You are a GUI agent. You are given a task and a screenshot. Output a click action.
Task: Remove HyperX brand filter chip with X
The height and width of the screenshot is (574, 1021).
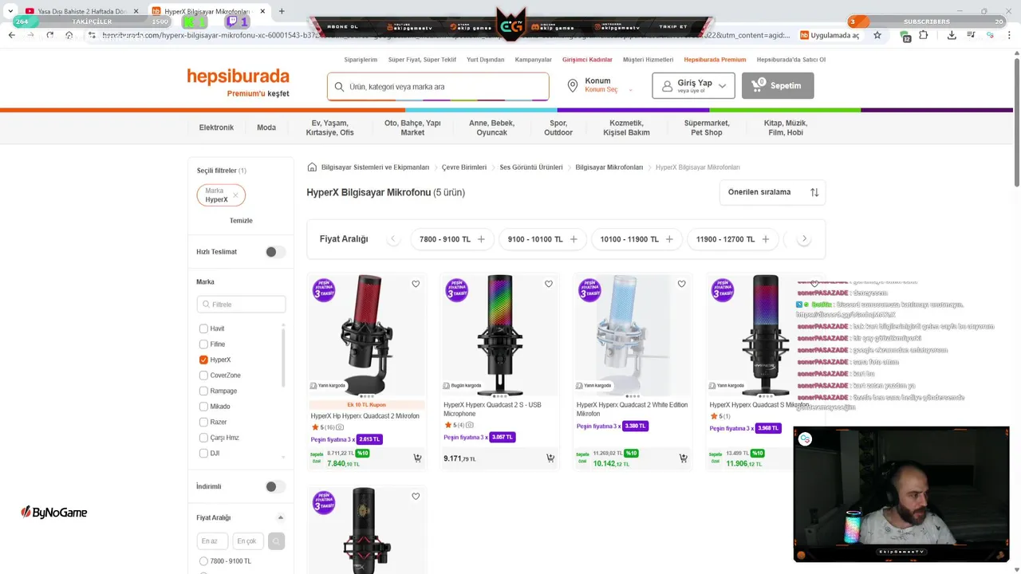point(235,195)
